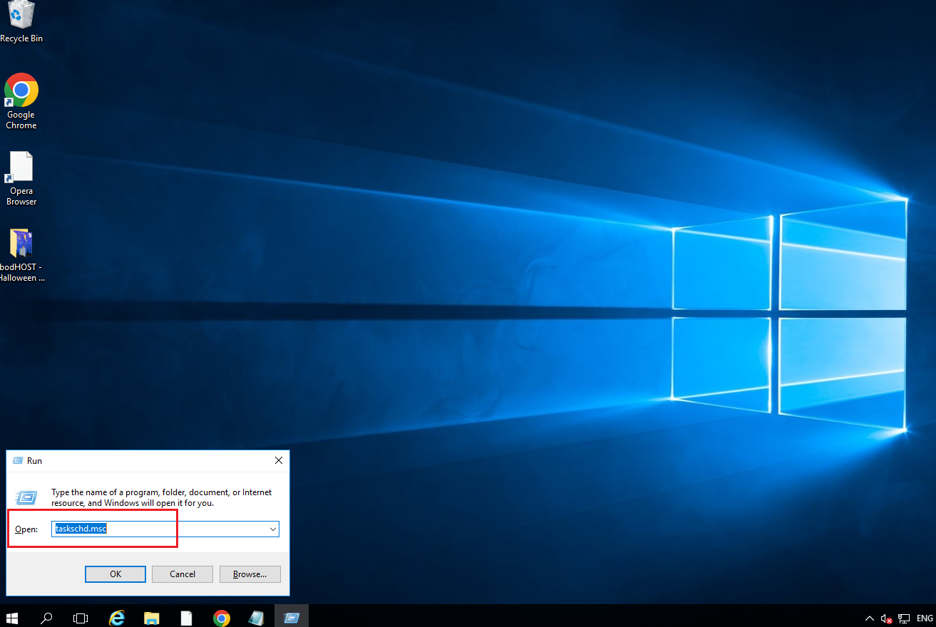Select the Google Chrome desktop shortcut
This screenshot has width=936, height=627.
pyautogui.click(x=21, y=101)
